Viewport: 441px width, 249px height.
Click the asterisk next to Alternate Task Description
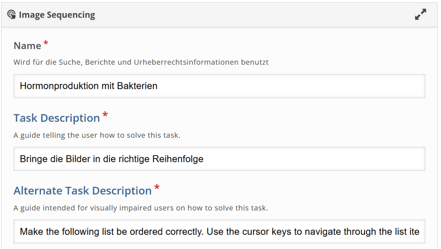157,188
